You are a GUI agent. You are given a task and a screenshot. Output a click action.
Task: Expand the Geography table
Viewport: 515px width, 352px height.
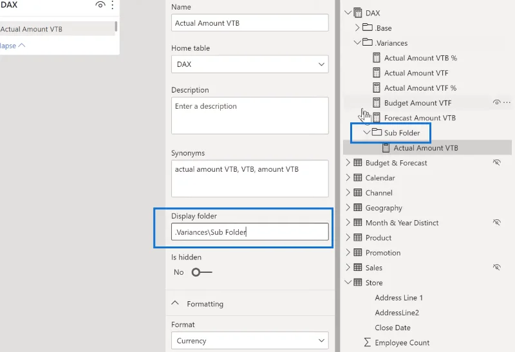click(x=348, y=207)
